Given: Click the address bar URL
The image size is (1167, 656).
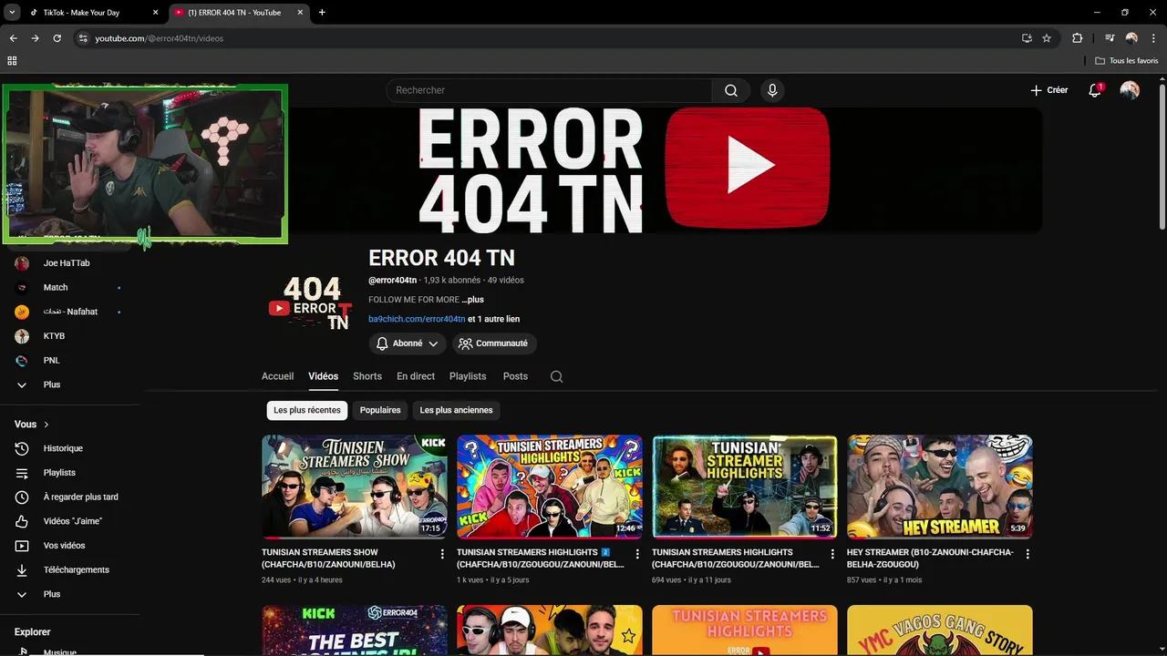Looking at the screenshot, I should click(160, 38).
